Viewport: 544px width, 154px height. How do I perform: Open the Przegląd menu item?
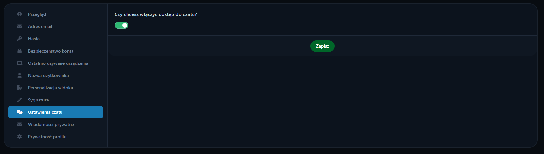point(37,14)
